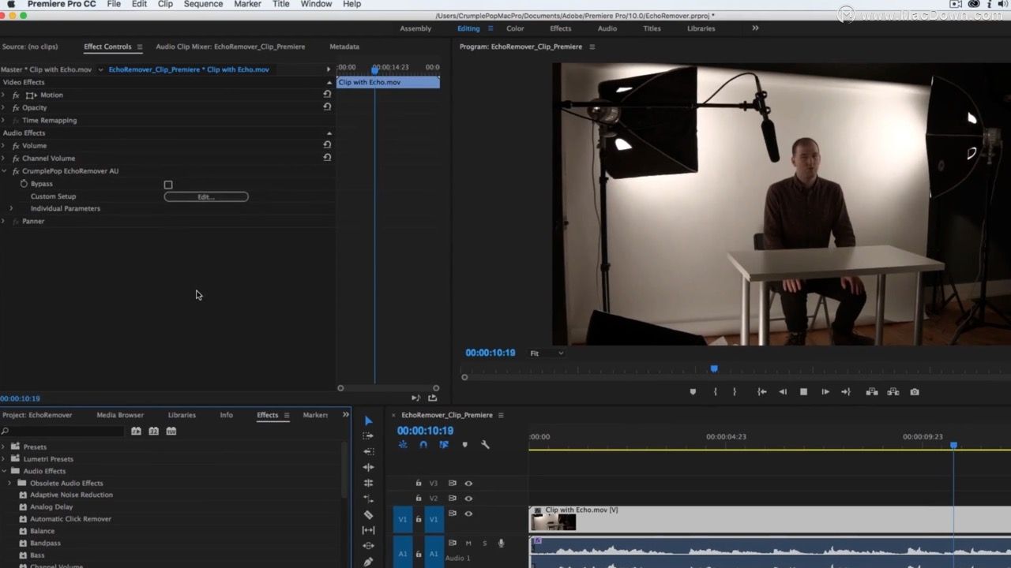The image size is (1011, 568).
Task: Go to In point
Action: [761, 392]
